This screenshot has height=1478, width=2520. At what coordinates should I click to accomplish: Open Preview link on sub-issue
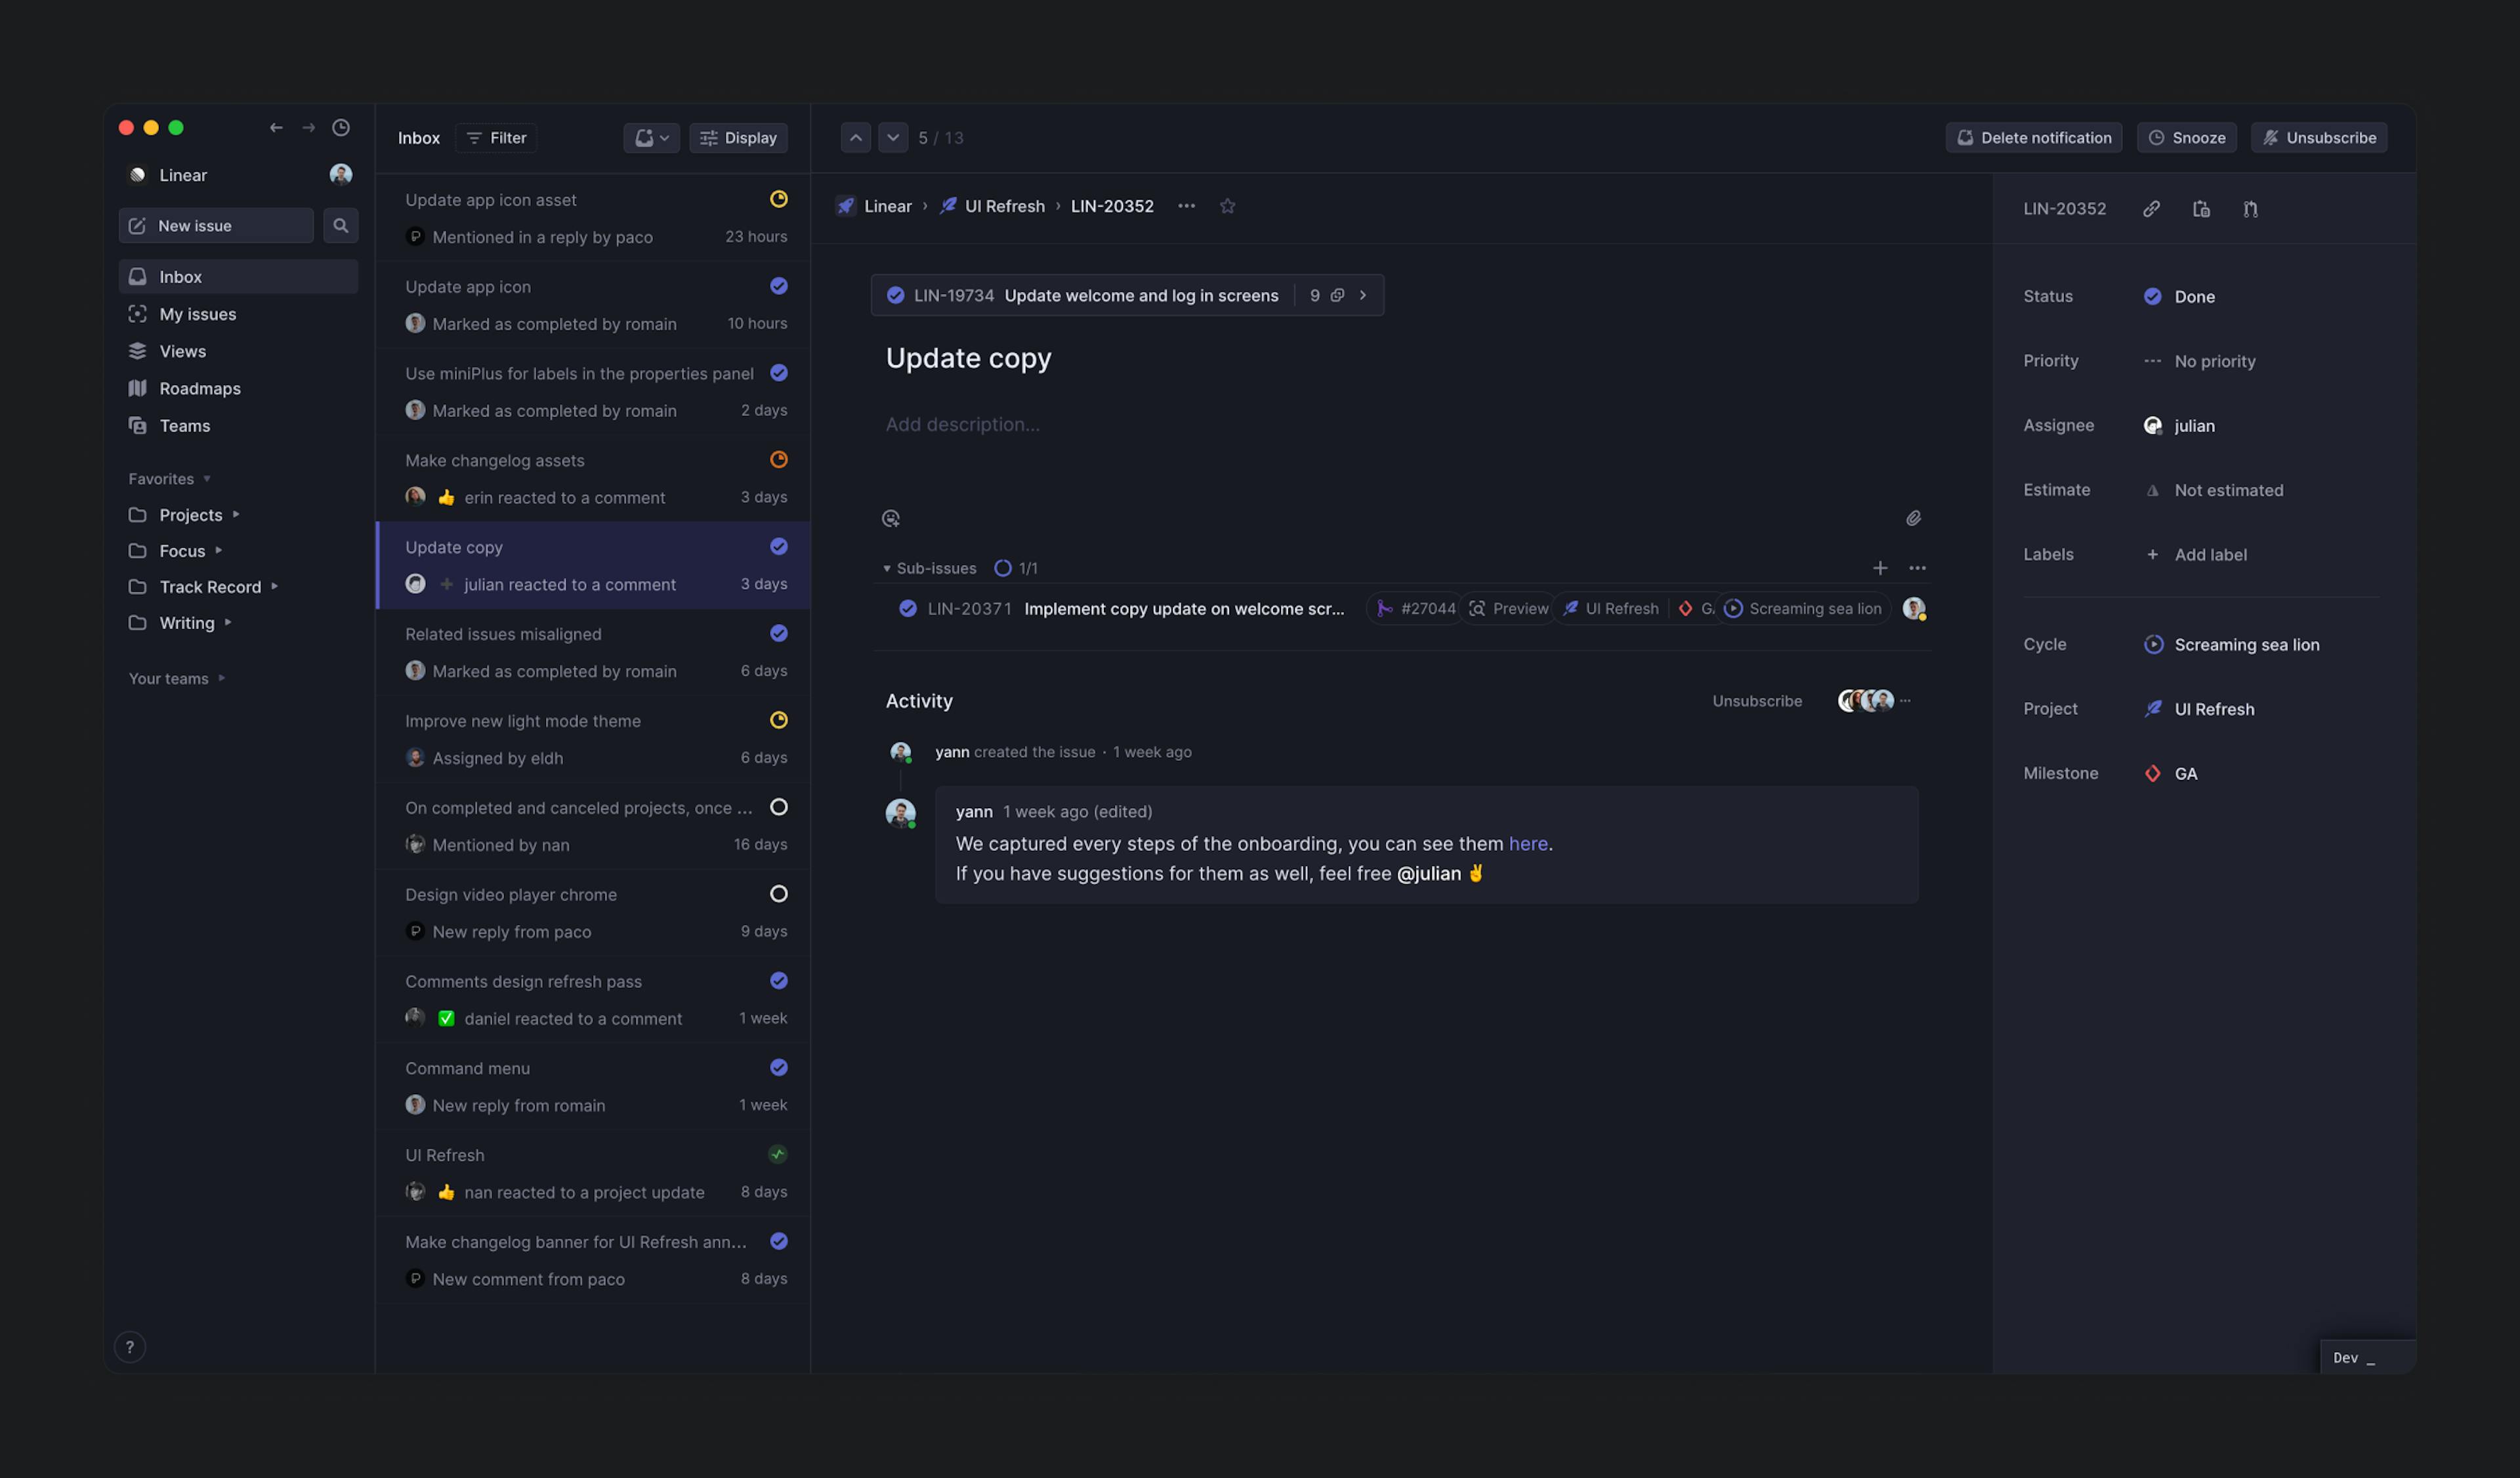(1509, 609)
